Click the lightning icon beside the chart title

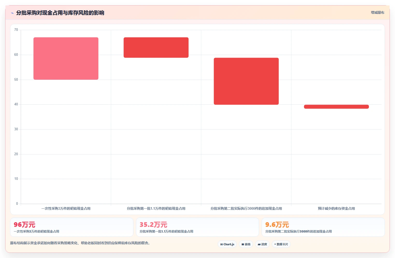(12, 13)
